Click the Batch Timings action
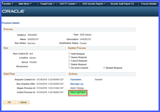Image resolution: width=160 pixels, height=112 pixels. coord(77,88)
